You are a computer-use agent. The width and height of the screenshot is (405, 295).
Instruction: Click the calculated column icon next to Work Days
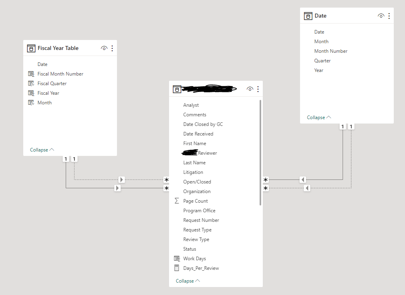(x=177, y=258)
